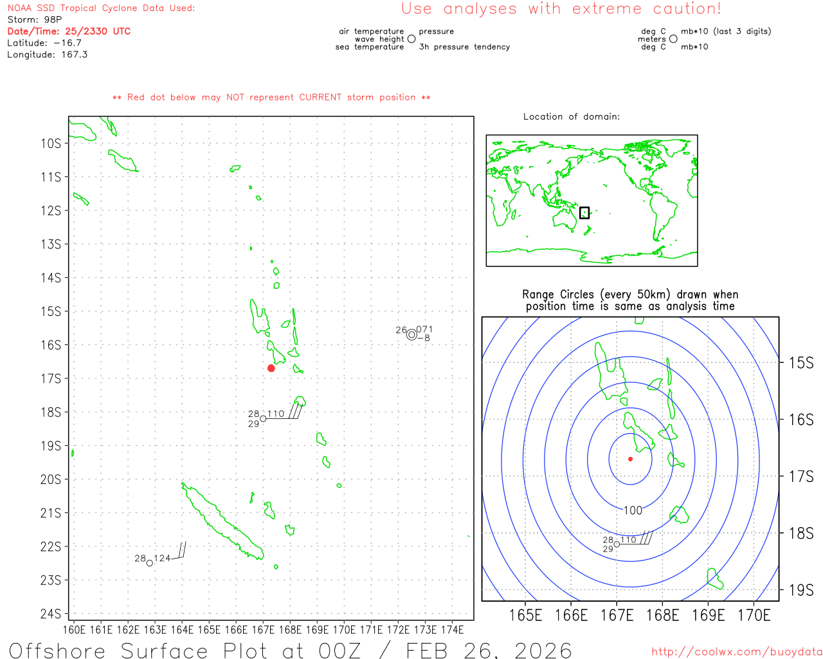This screenshot has height=659, width=823.
Task: Click the '-8' pressure tendency value
Action: 424,338
